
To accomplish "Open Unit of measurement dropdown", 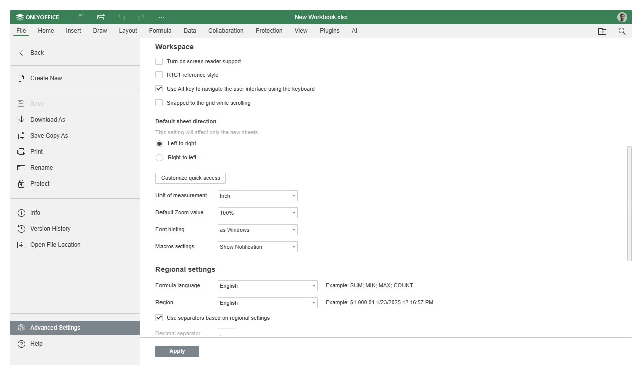I will [258, 196].
